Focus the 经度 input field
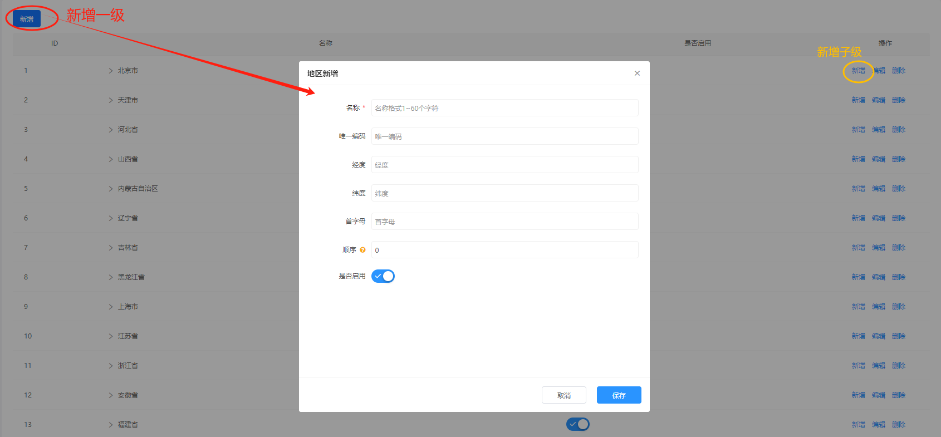Screen dimensions: 941x437 (504, 165)
